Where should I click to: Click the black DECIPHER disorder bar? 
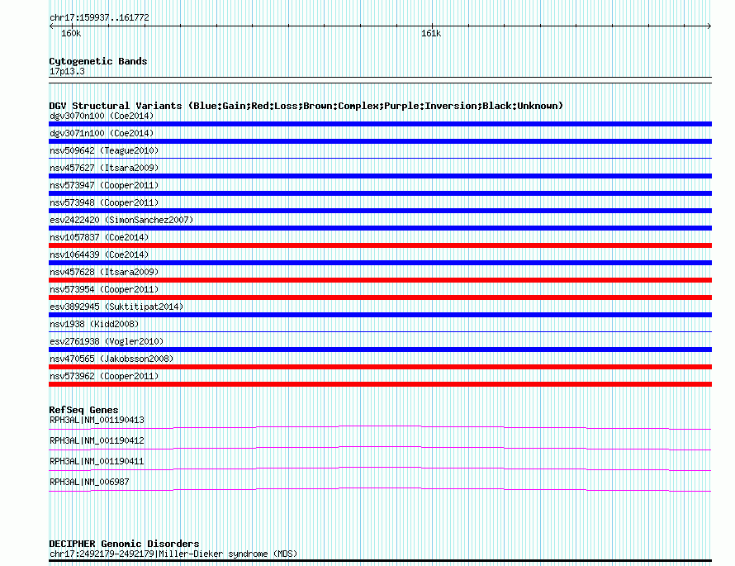coord(380,560)
